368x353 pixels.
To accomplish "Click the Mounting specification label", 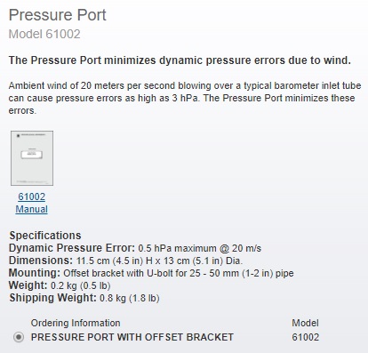I will [35, 273].
